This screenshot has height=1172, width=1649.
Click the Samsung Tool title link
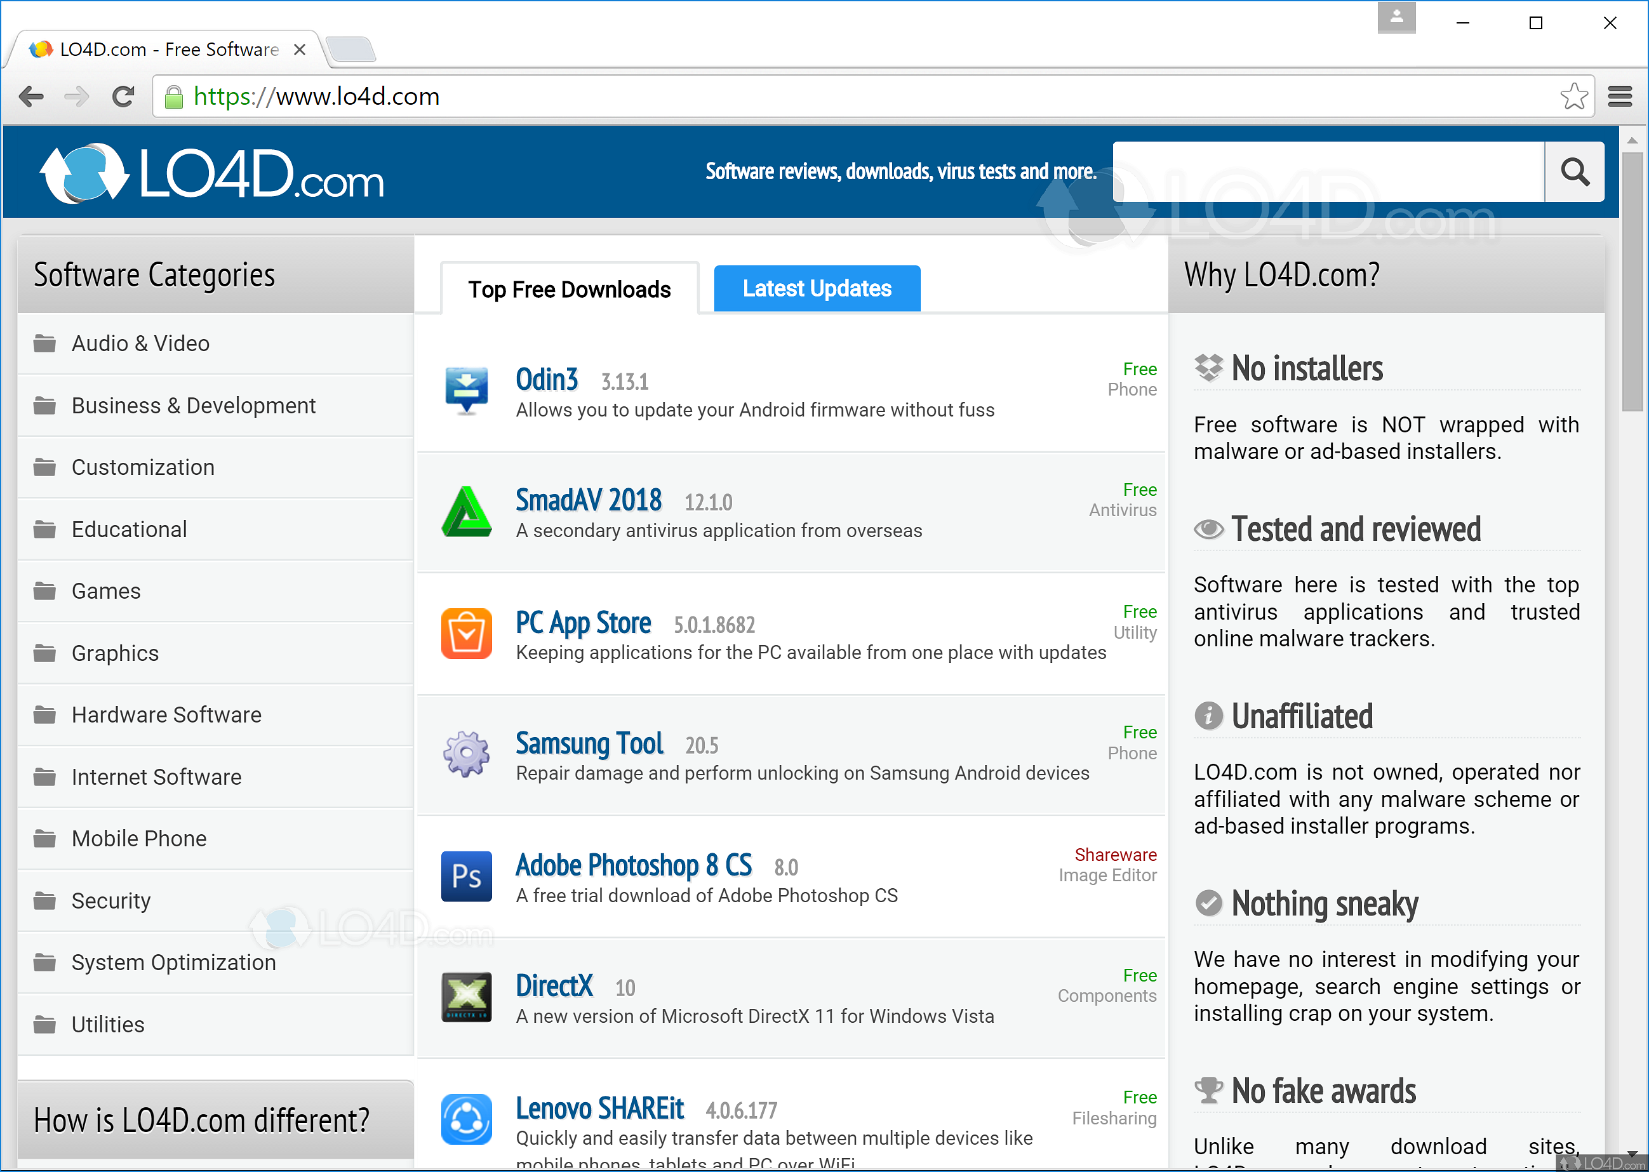point(589,743)
